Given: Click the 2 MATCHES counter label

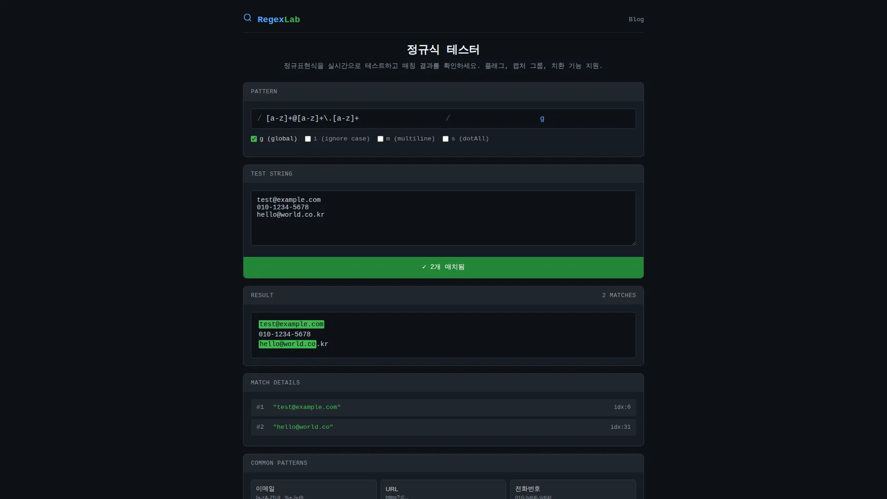Looking at the screenshot, I should tap(619, 295).
